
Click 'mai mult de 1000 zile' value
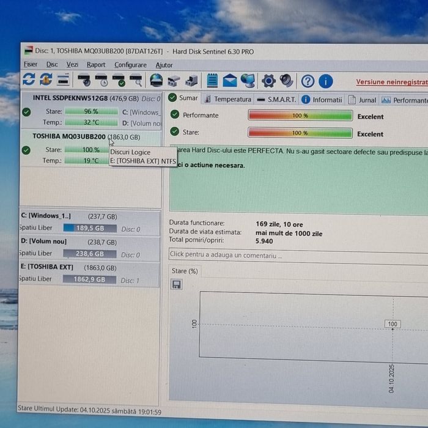click(289, 234)
